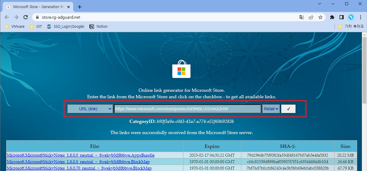Click the product URL input field

(188, 109)
